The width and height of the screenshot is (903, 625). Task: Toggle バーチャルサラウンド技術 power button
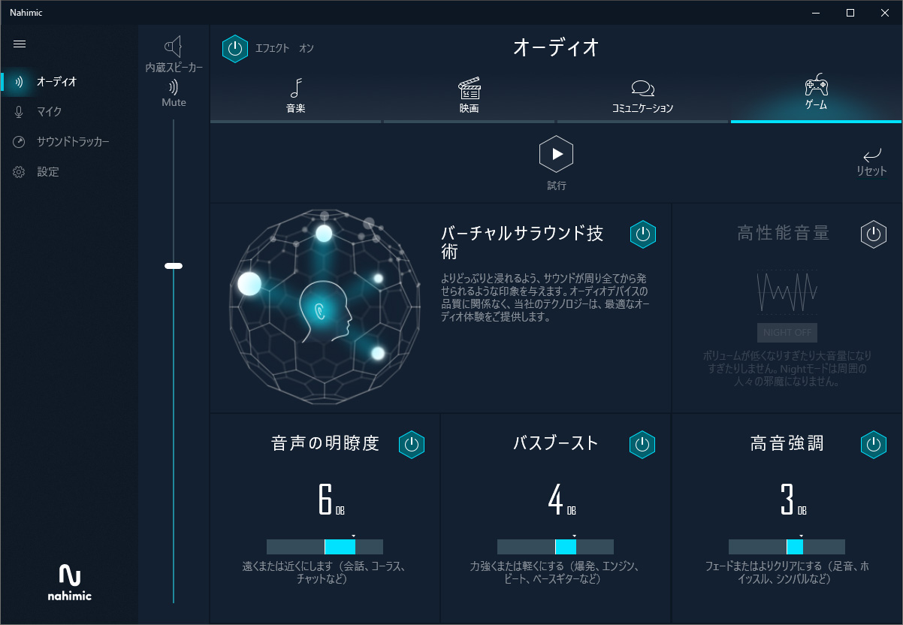(642, 234)
